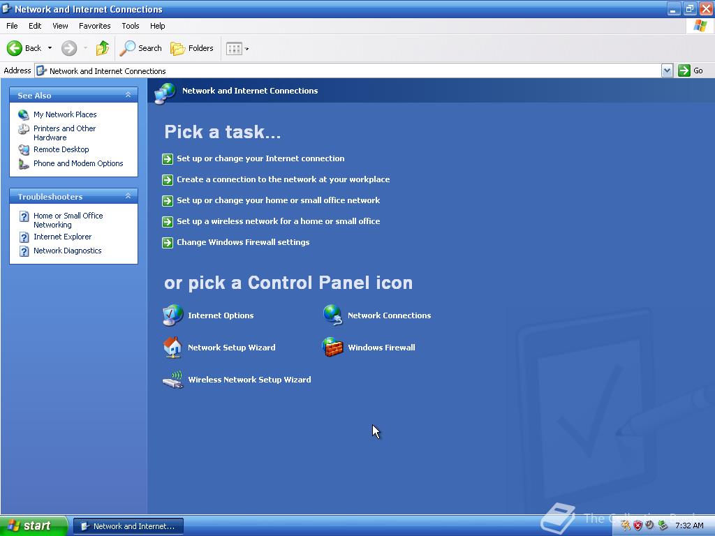Expand the Views dropdown arrow
Screen dimensions: 715x536
(246, 49)
